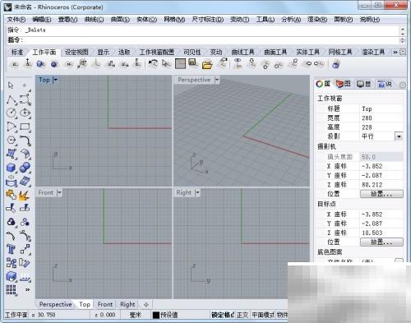Click the camera 位置 放置... button
This screenshot has width=411, height=323.
(381, 194)
